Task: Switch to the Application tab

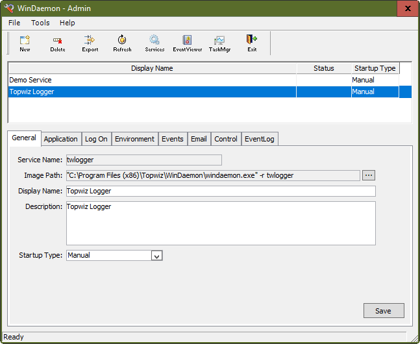Action: 61,139
